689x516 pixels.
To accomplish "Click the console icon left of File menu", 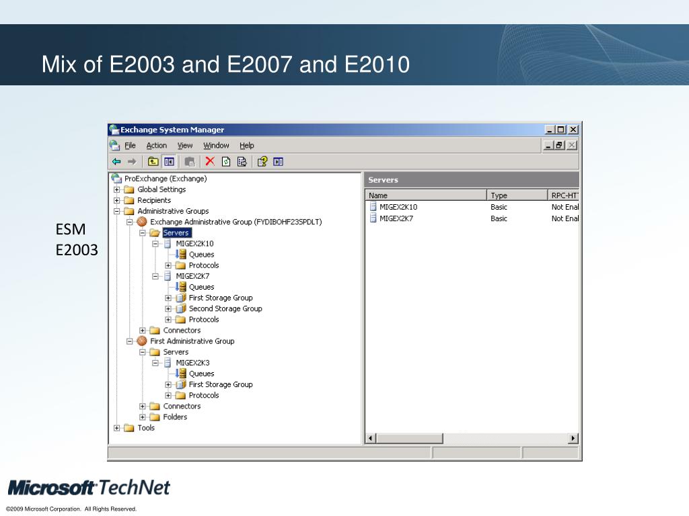I will pyautogui.click(x=114, y=145).
